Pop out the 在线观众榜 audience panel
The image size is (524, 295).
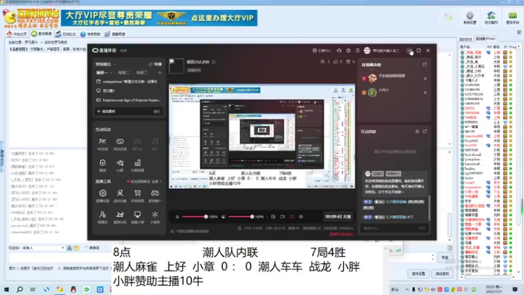coord(424,64)
